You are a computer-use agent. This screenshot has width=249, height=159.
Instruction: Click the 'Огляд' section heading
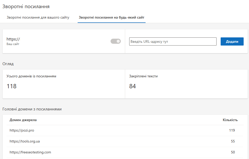(8, 64)
